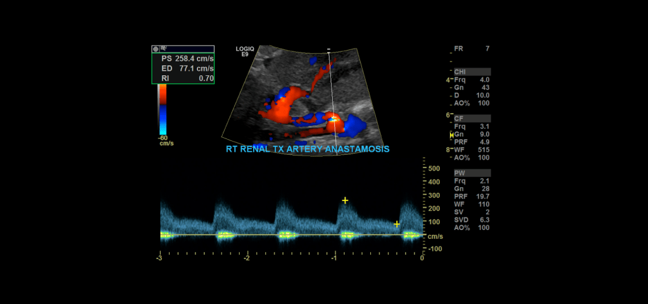This screenshot has width=648, height=304.
Task: Click the -2 second mark on time axis
Action: (x=247, y=258)
